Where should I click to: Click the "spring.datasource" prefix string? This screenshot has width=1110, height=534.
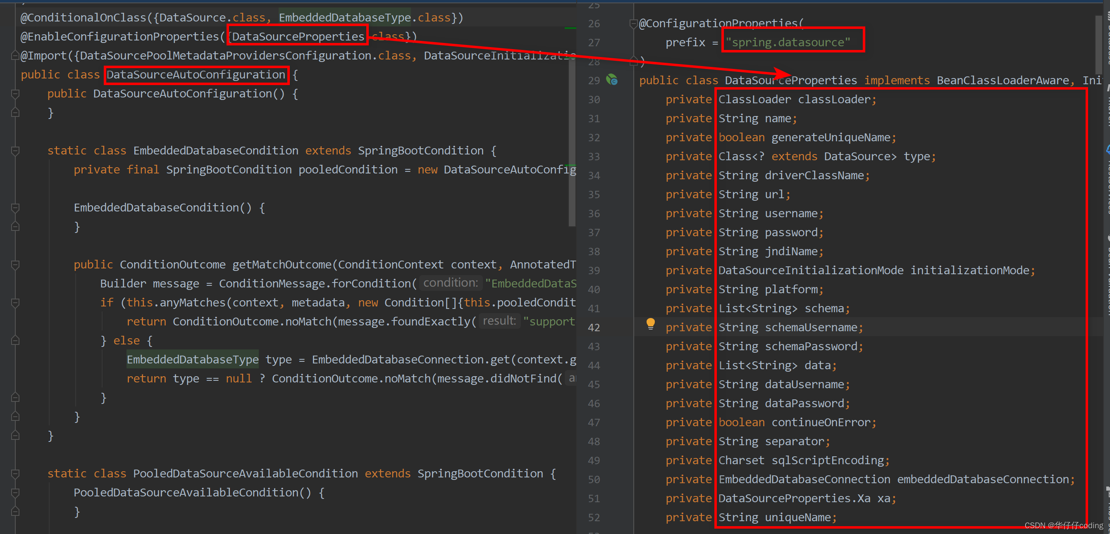tap(788, 42)
